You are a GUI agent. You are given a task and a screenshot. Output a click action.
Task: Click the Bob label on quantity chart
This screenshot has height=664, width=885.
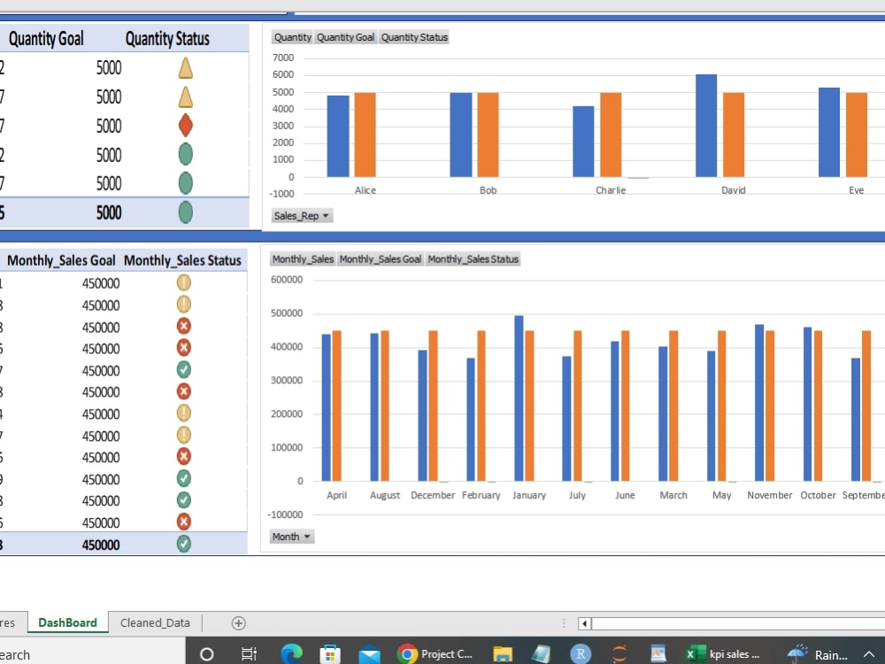(x=489, y=190)
